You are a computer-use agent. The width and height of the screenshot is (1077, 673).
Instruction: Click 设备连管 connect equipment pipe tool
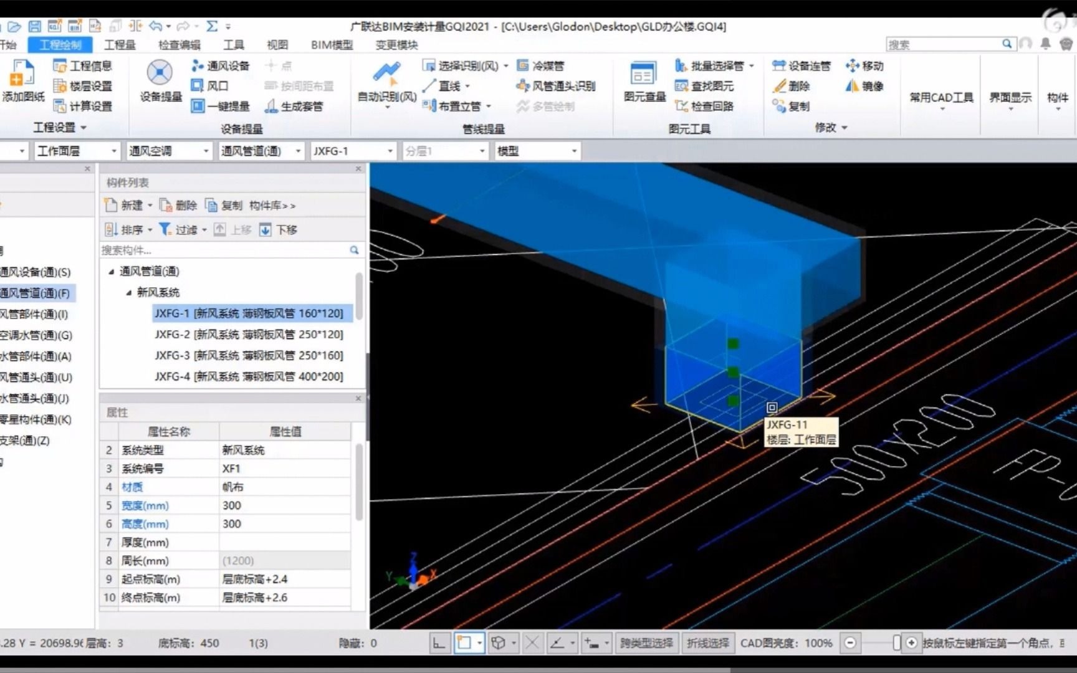tap(802, 66)
